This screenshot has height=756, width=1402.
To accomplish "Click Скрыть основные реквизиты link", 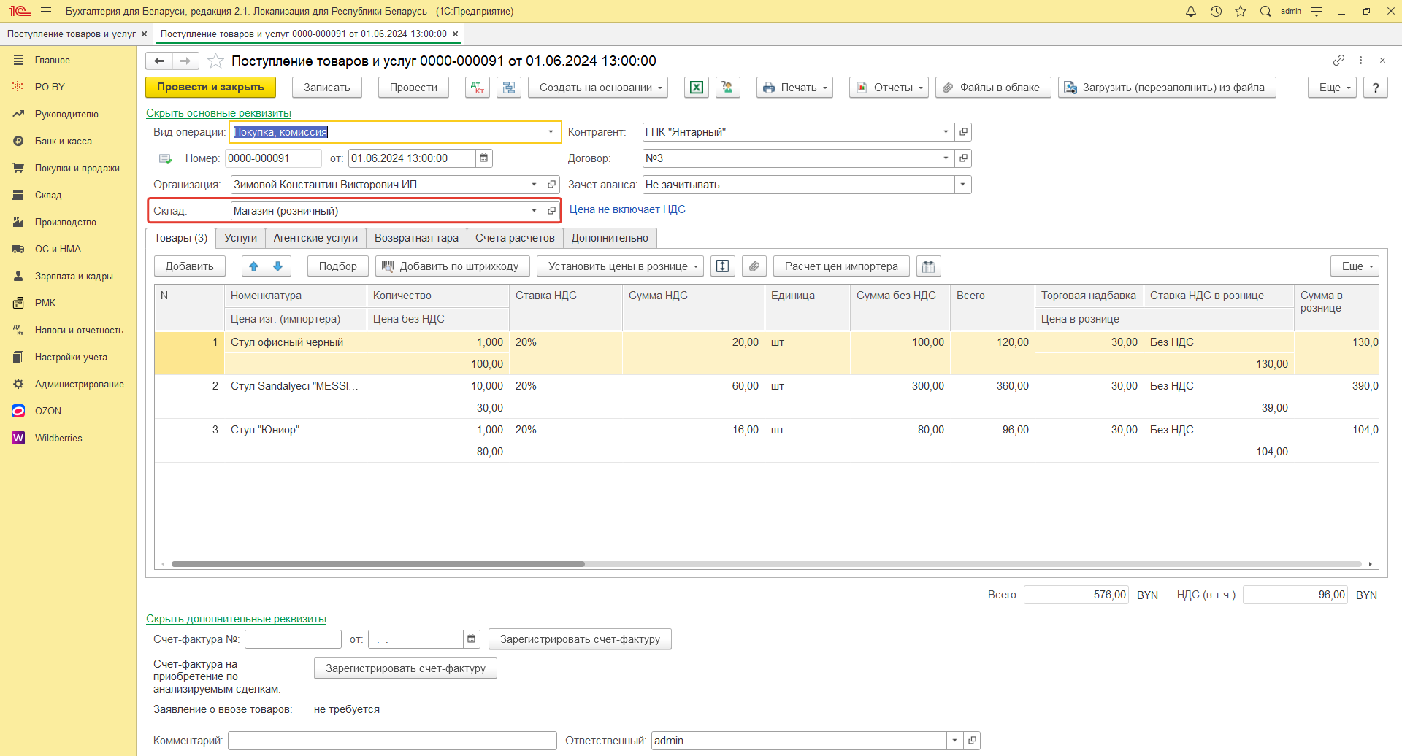I will [218, 113].
